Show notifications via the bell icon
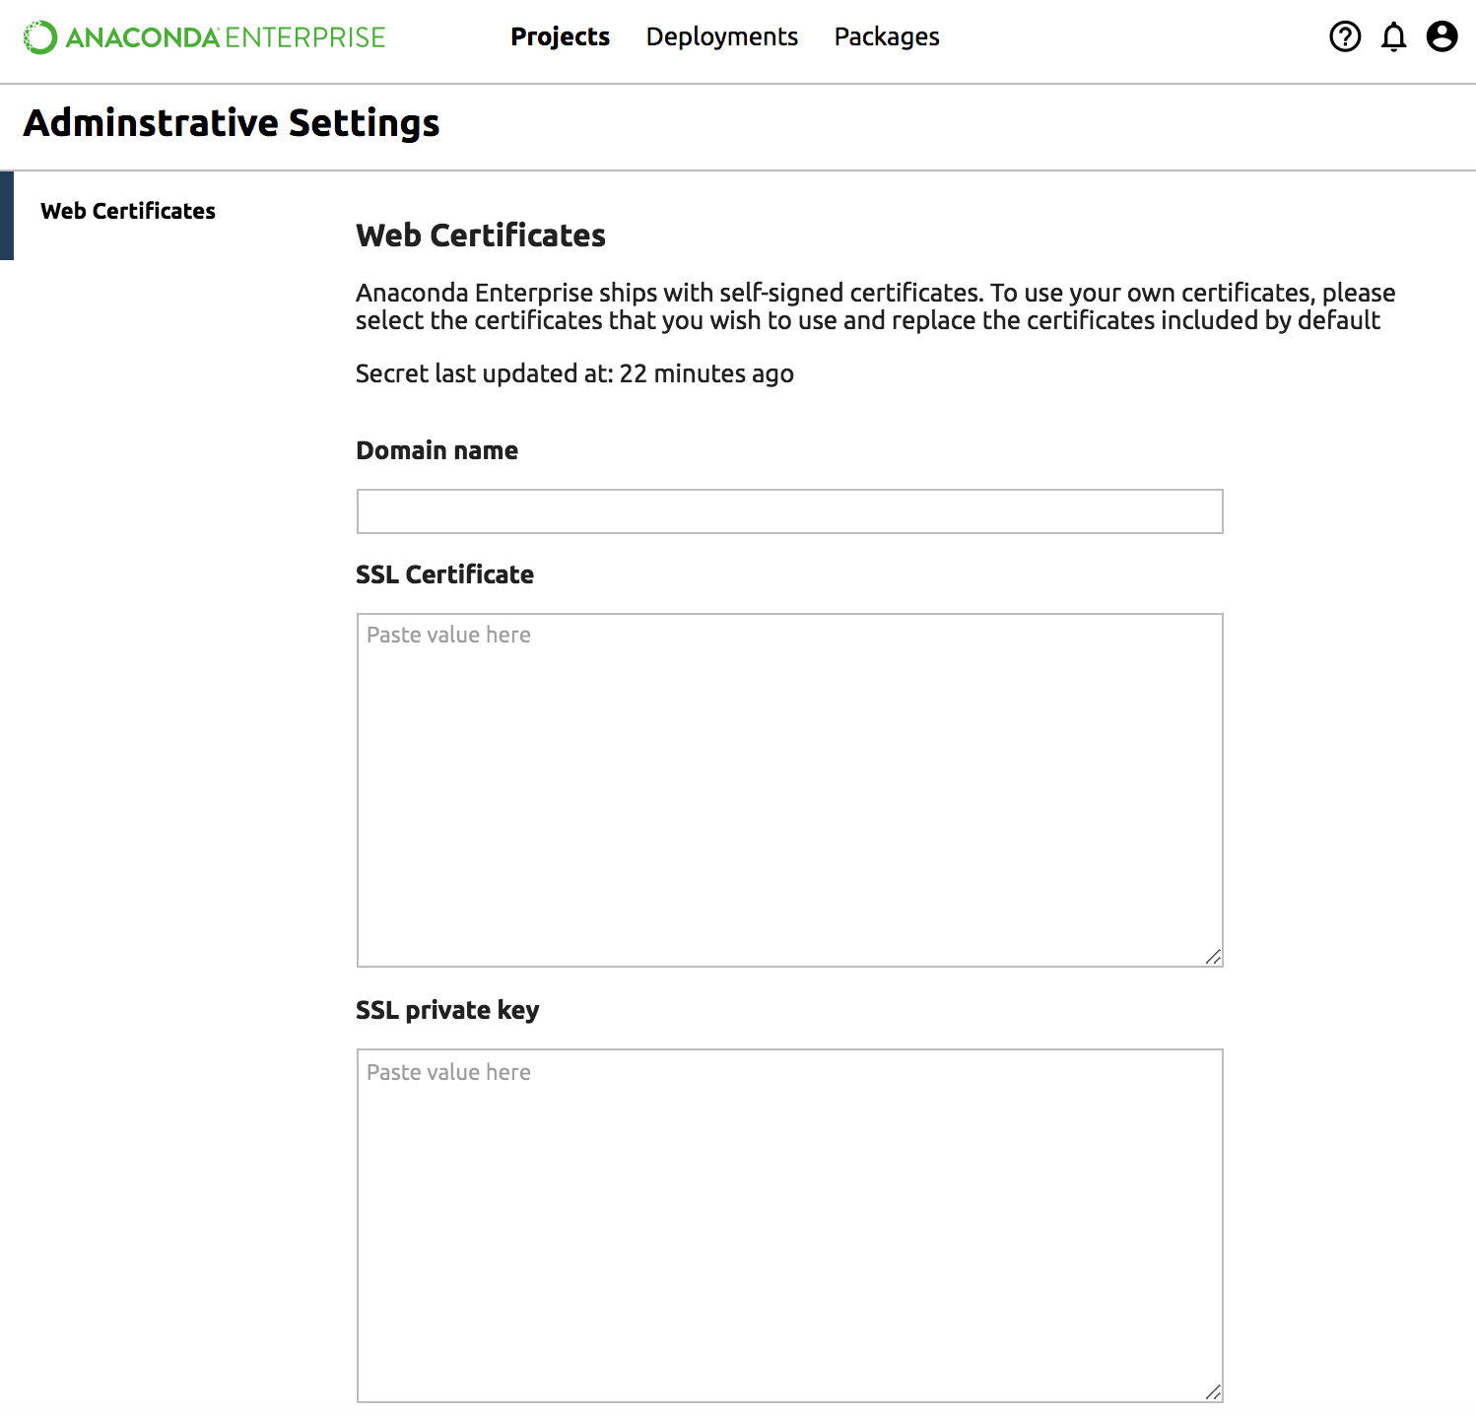The height and width of the screenshot is (1415, 1476). point(1393,37)
